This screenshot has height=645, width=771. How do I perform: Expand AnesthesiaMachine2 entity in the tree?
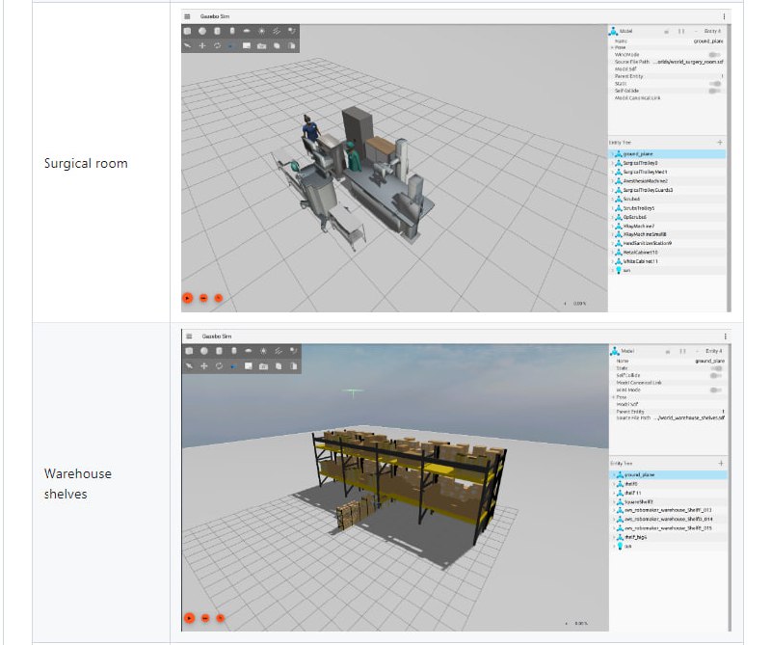pos(614,180)
